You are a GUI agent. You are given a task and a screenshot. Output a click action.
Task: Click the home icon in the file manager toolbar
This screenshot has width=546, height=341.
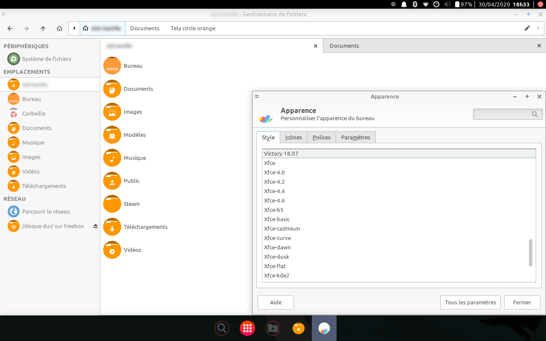pyautogui.click(x=60, y=29)
